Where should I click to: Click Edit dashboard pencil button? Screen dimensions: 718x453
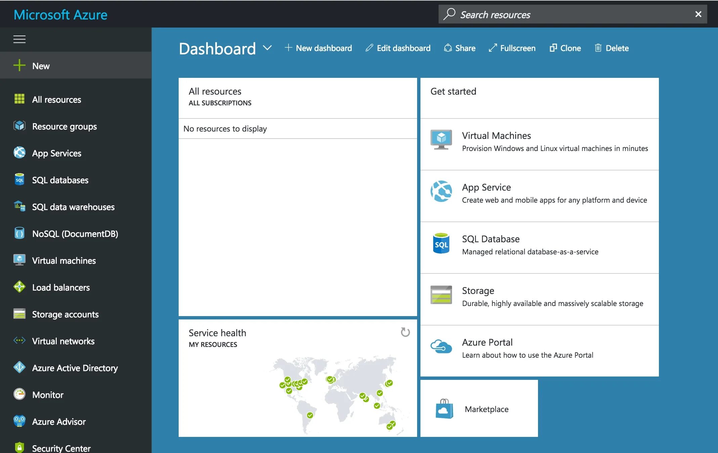[398, 48]
